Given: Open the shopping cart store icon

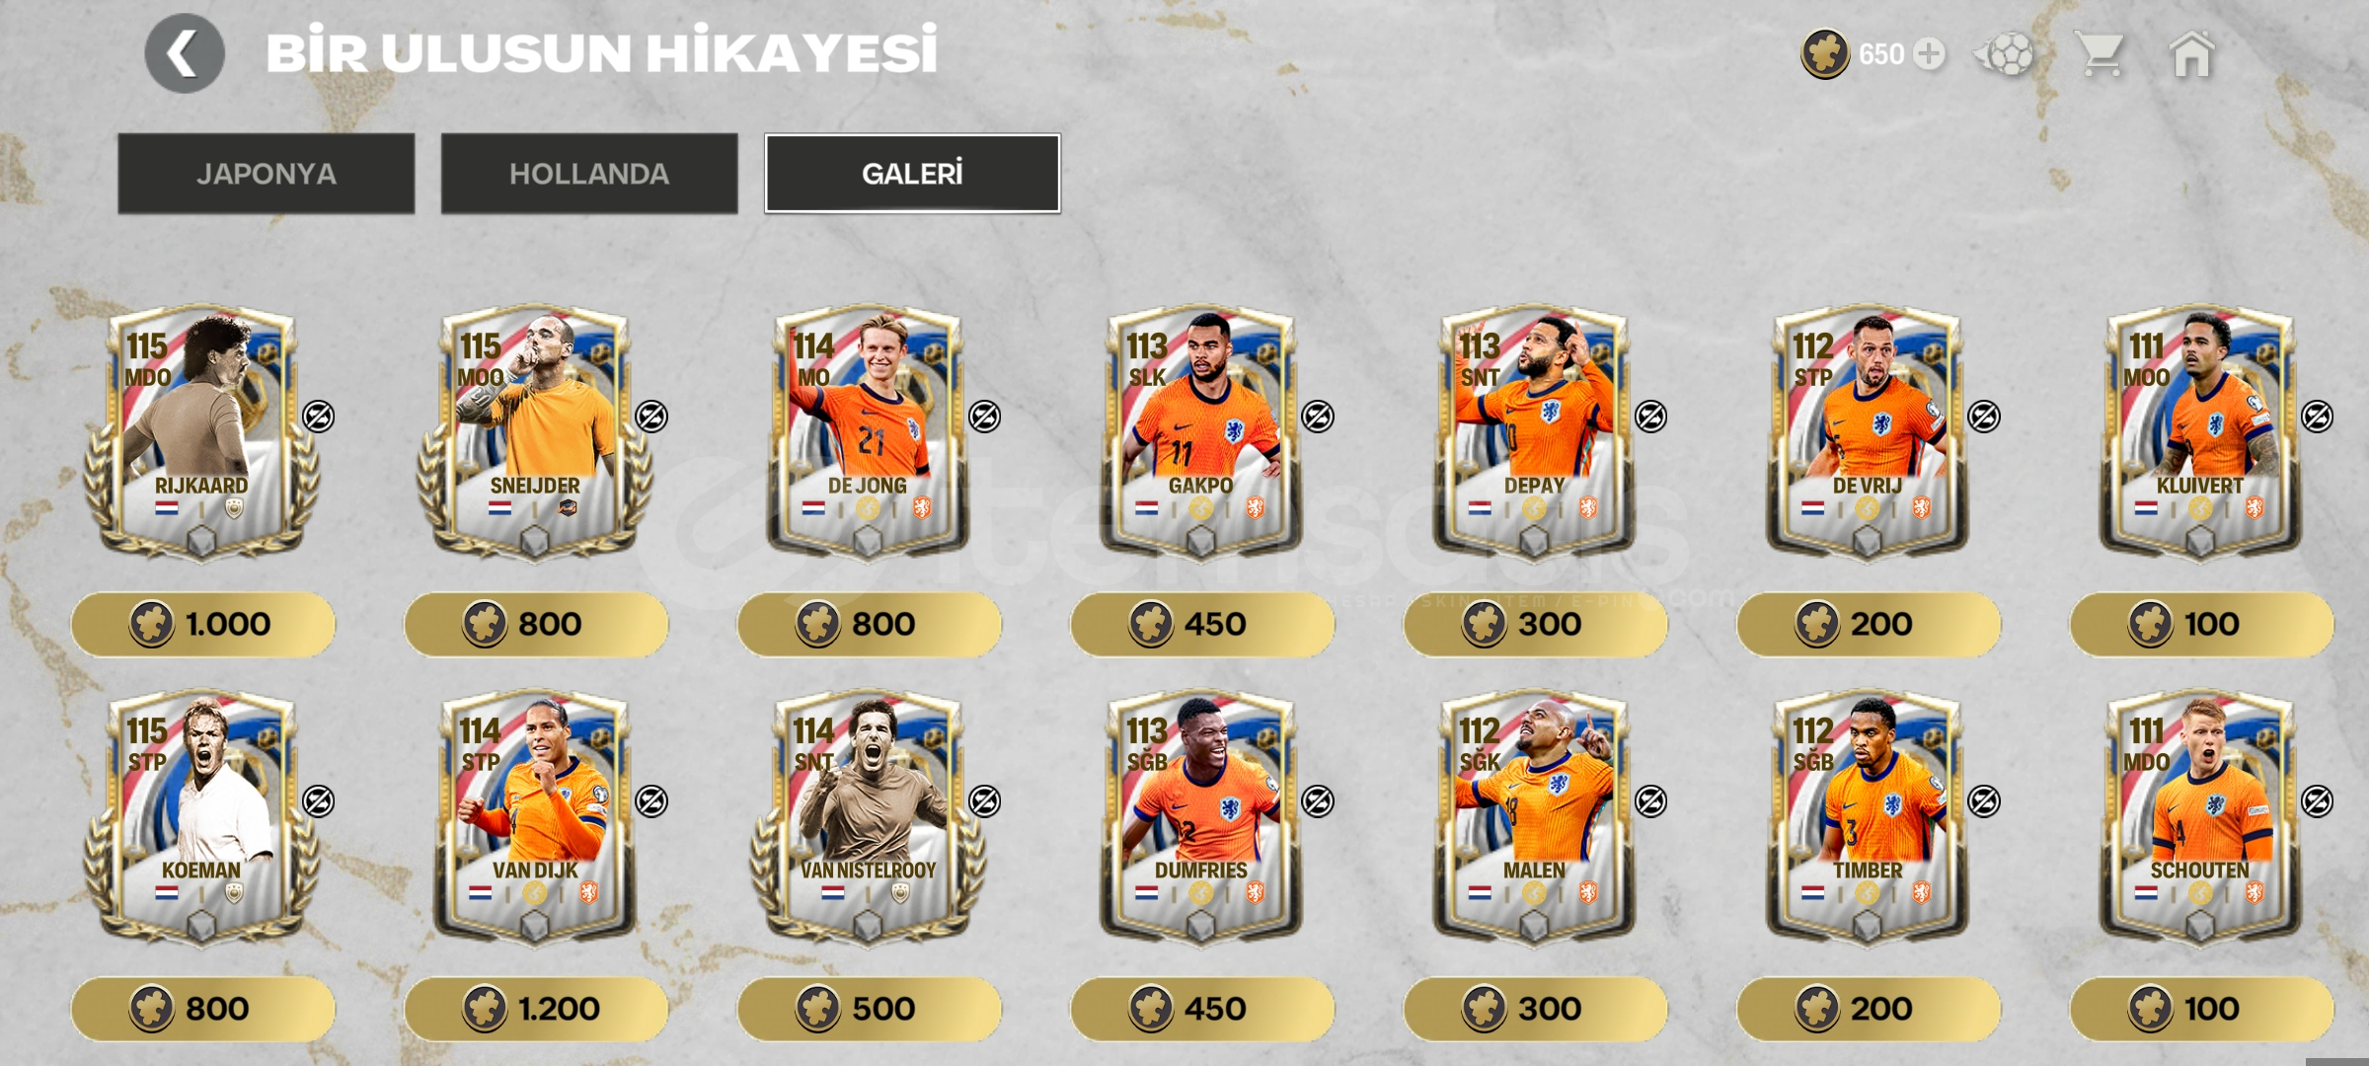Looking at the screenshot, I should [2100, 53].
